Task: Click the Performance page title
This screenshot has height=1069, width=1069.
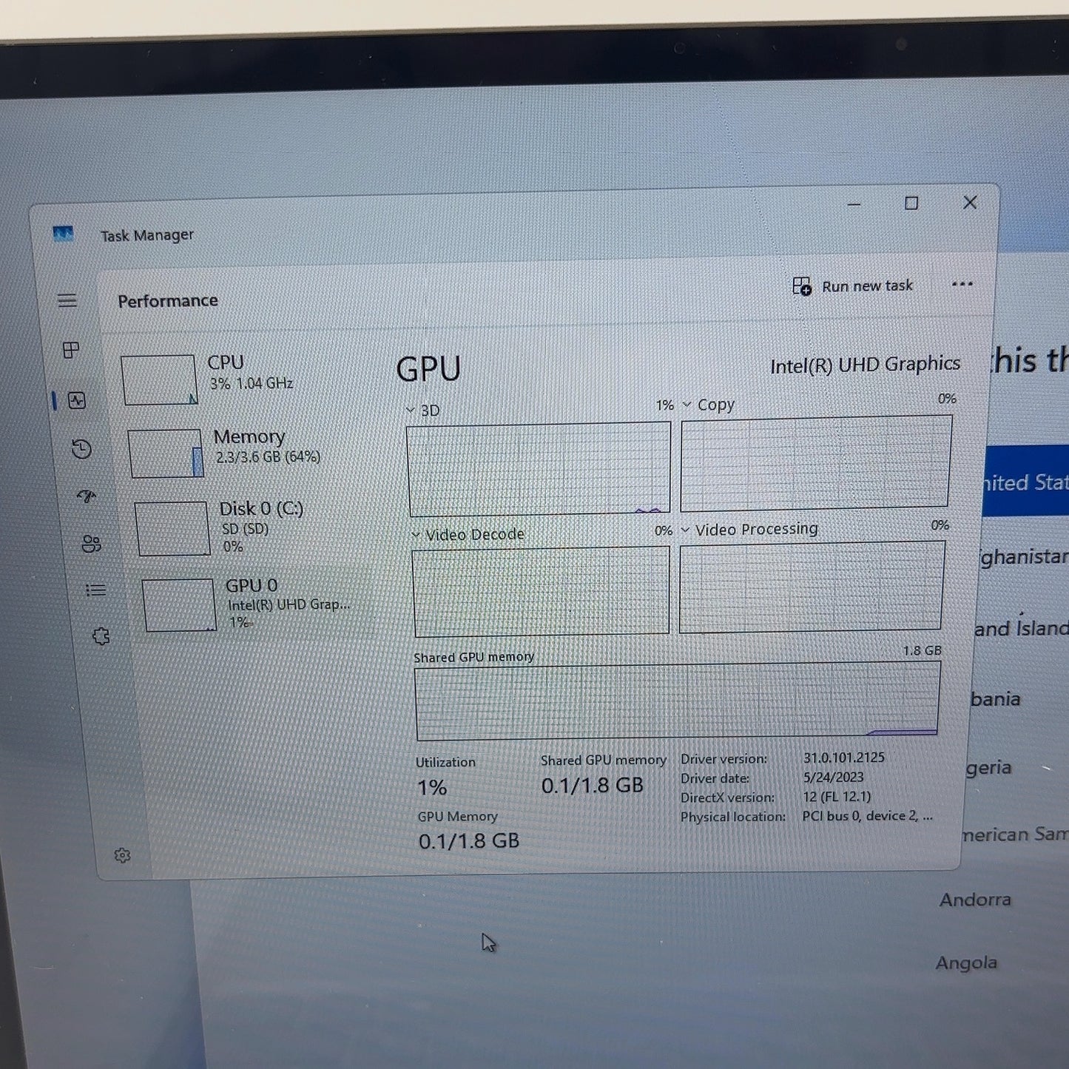Action: point(168,301)
